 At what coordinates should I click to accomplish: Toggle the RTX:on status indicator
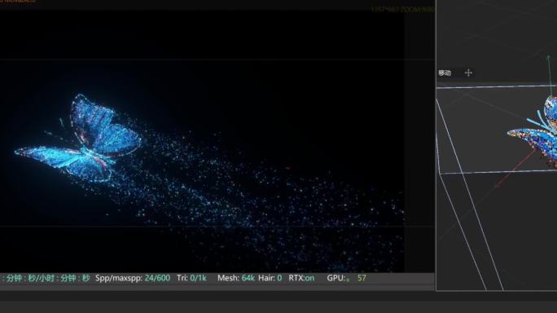(301, 278)
